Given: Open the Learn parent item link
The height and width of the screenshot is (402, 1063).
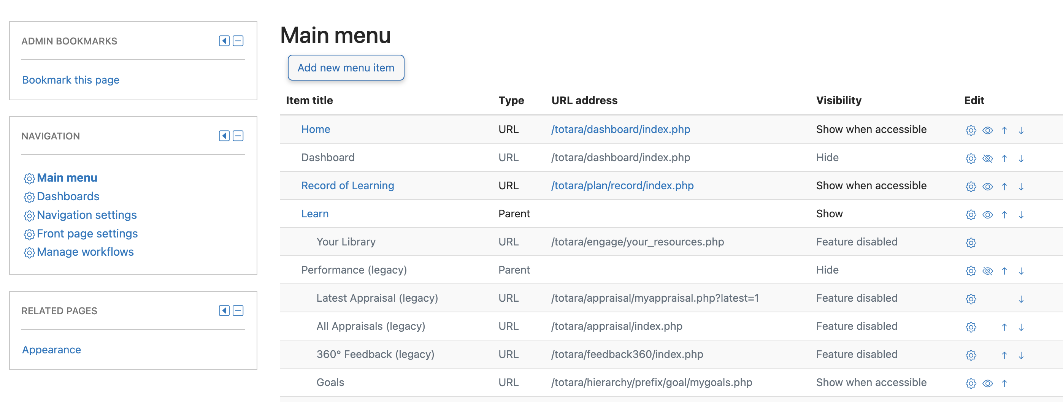Looking at the screenshot, I should (314, 214).
